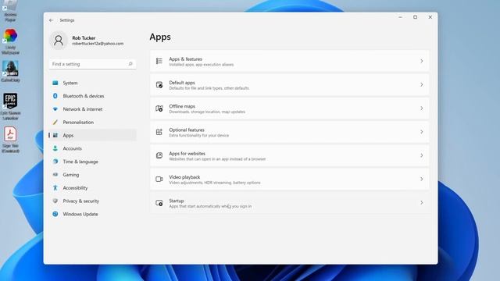Screen dimensions: 500x281
Task: Maximize the Settings window
Action: pyautogui.click(x=415, y=17)
